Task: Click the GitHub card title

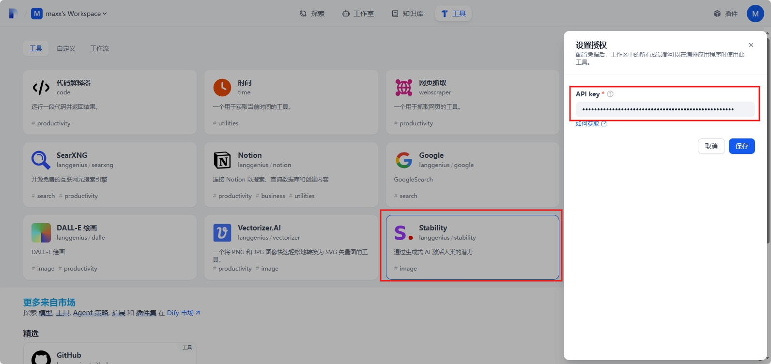Action: pyautogui.click(x=69, y=355)
